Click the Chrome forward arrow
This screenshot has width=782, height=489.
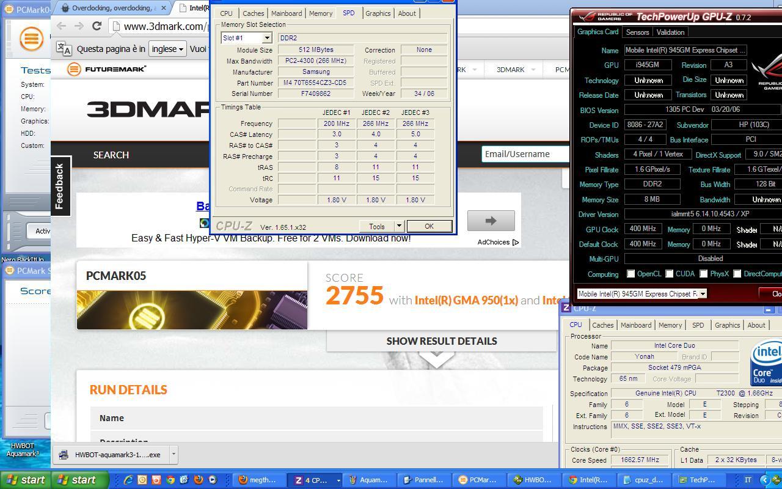(x=79, y=26)
